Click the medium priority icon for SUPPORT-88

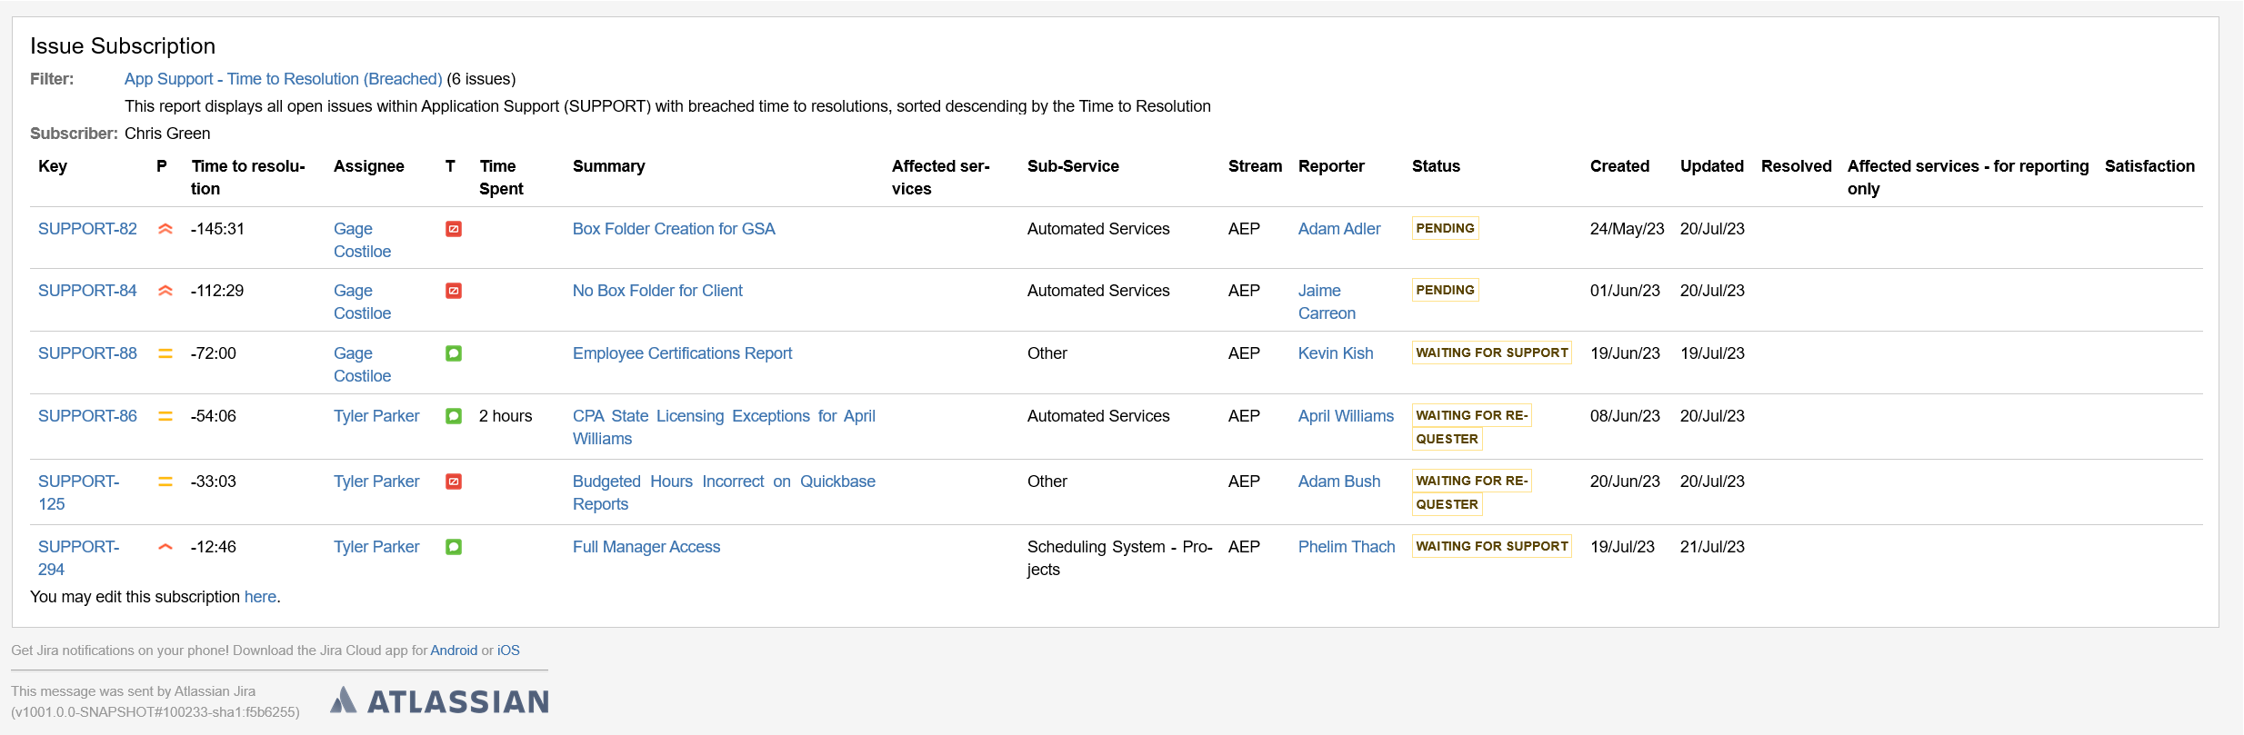(x=165, y=353)
